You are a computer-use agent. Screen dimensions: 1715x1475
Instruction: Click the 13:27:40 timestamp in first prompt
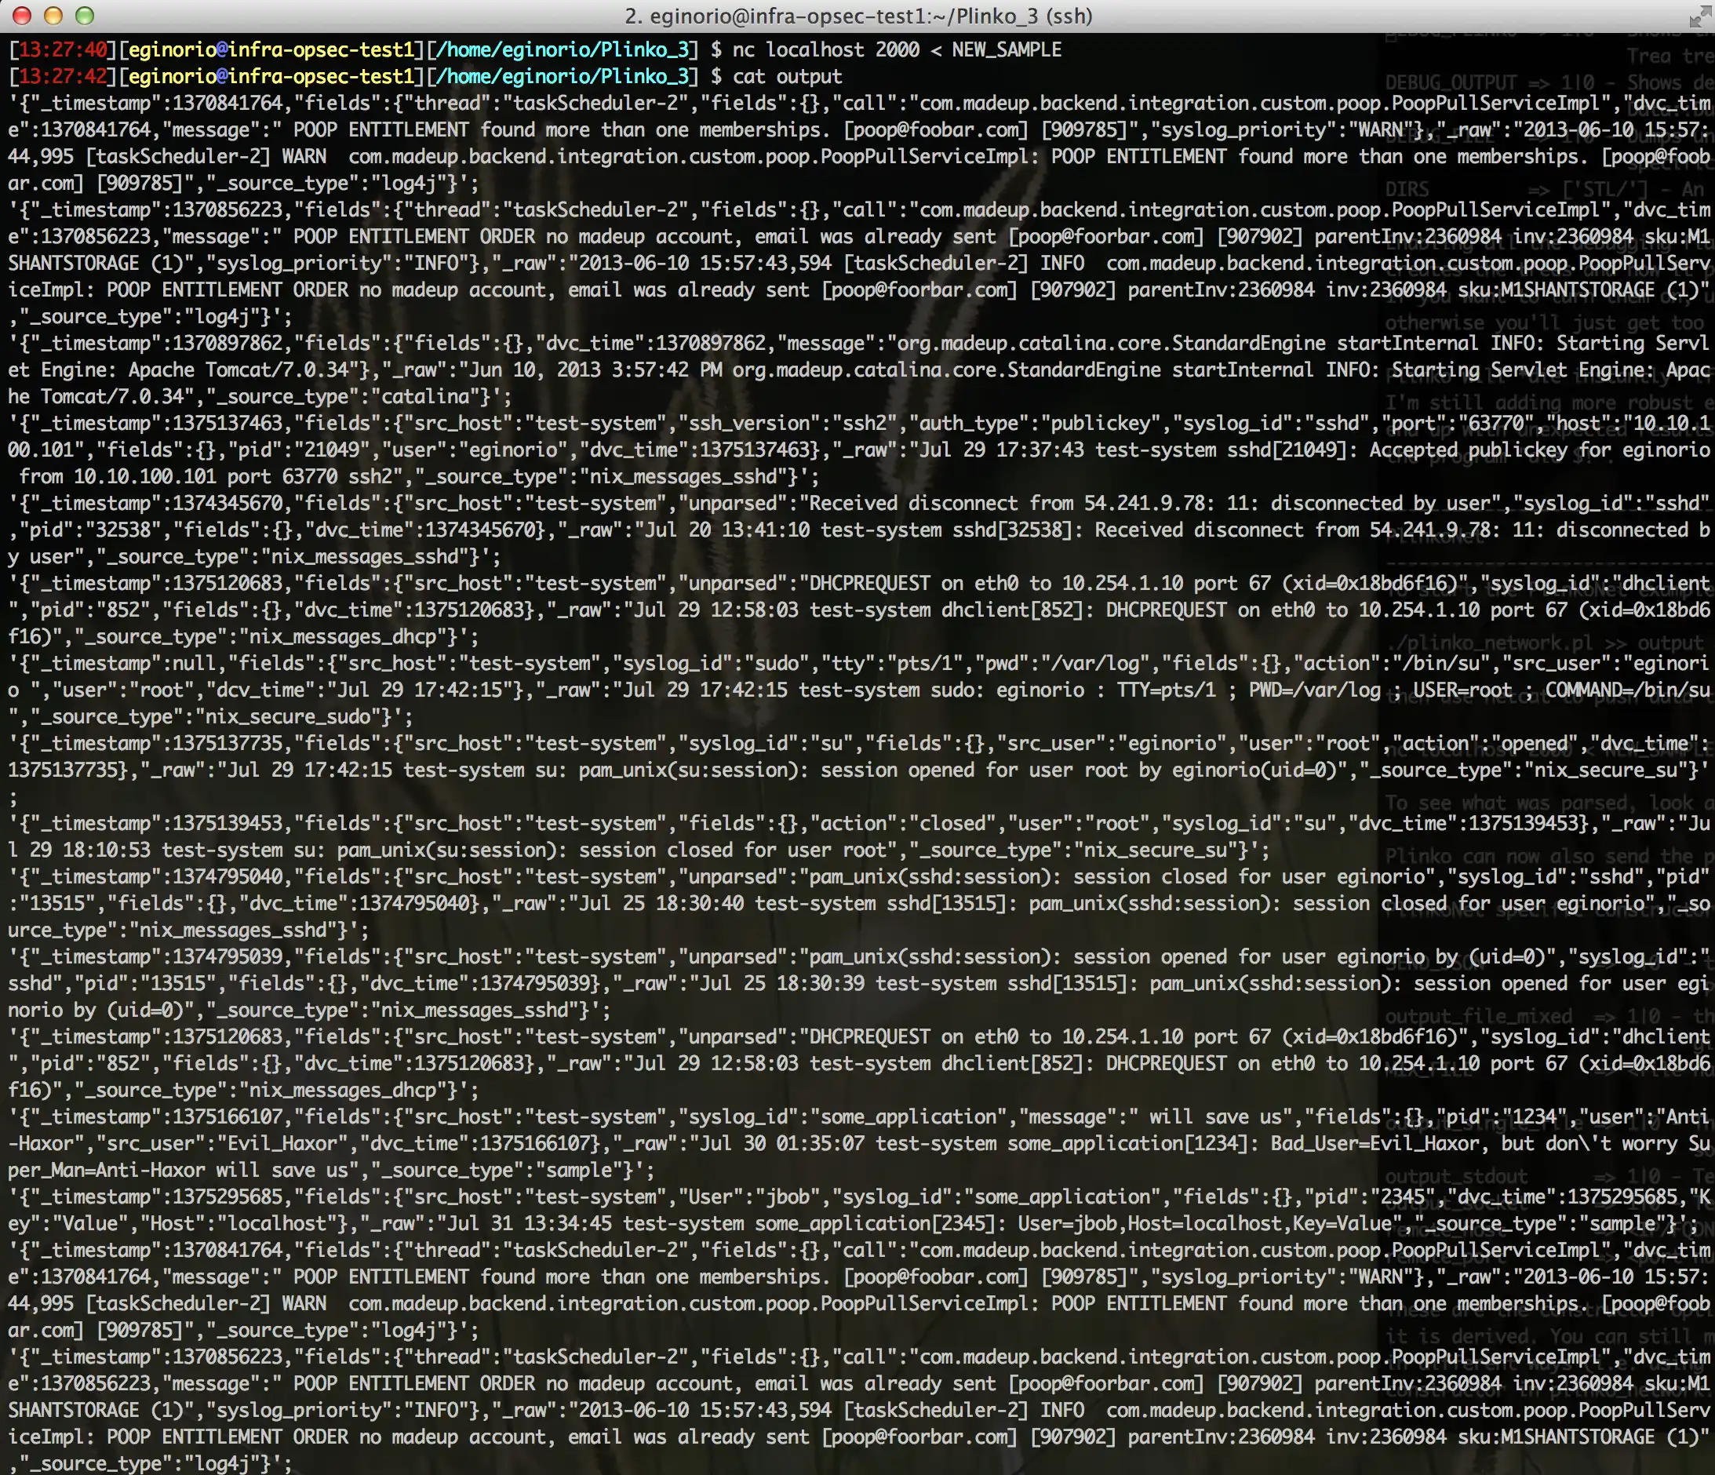pyautogui.click(x=63, y=49)
